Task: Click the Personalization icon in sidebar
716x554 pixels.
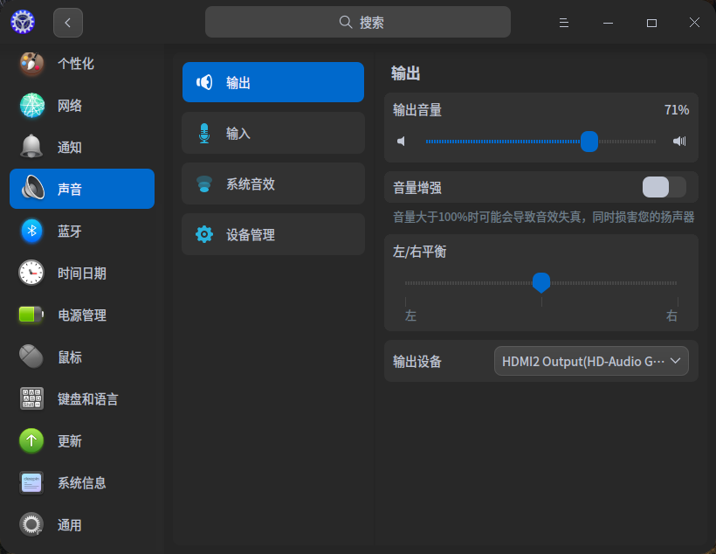Action: click(x=32, y=64)
